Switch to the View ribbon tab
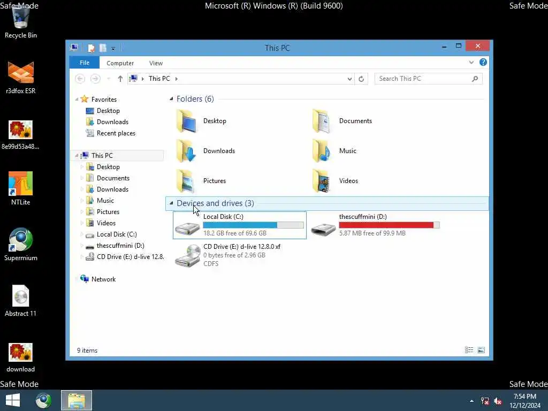The height and width of the screenshot is (411, 548). [x=156, y=63]
